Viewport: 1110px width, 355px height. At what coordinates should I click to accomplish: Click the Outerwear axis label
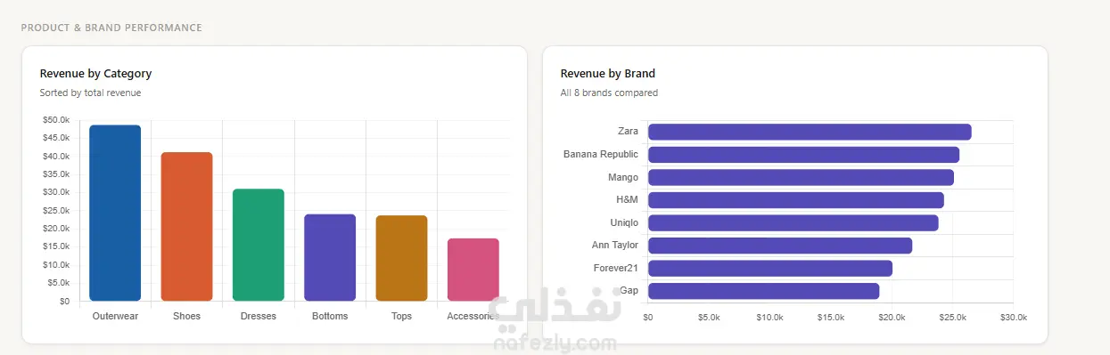coord(115,316)
